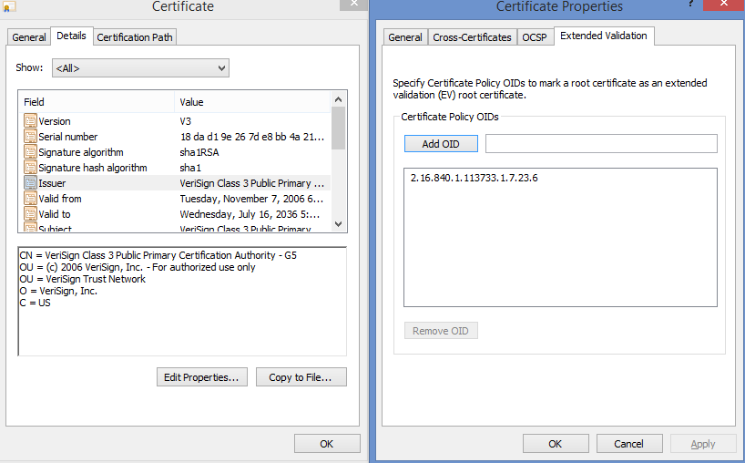This screenshot has width=745, height=463.
Task: Click the CN = VeriSign Class 3 detail line
Action: [x=158, y=255]
